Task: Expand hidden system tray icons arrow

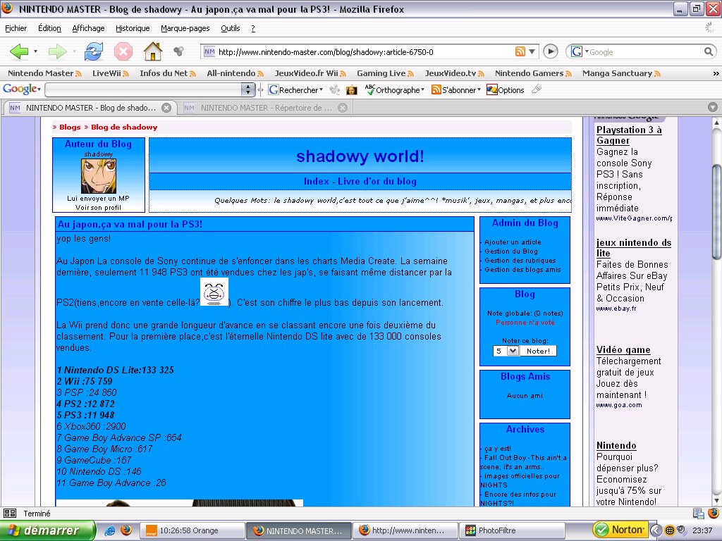Action: [x=656, y=530]
